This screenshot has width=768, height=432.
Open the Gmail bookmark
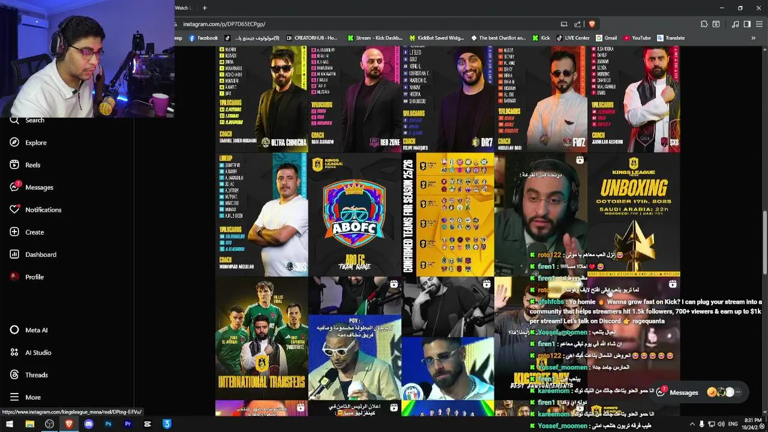pyautogui.click(x=607, y=38)
